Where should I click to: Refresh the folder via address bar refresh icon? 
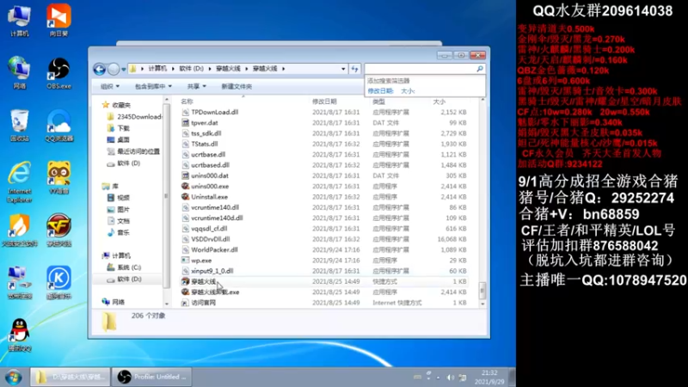[x=354, y=69]
